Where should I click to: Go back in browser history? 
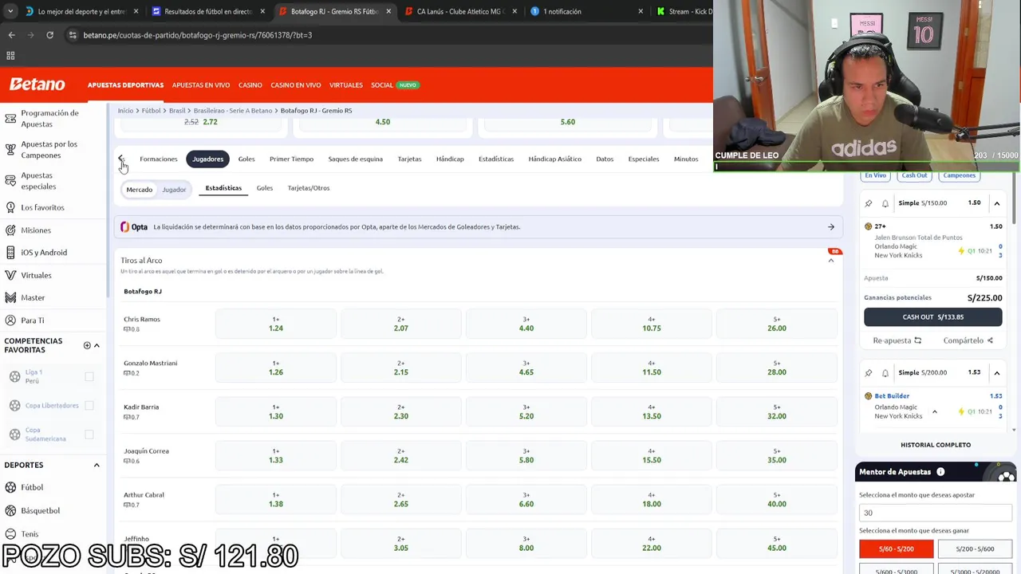click(x=11, y=35)
